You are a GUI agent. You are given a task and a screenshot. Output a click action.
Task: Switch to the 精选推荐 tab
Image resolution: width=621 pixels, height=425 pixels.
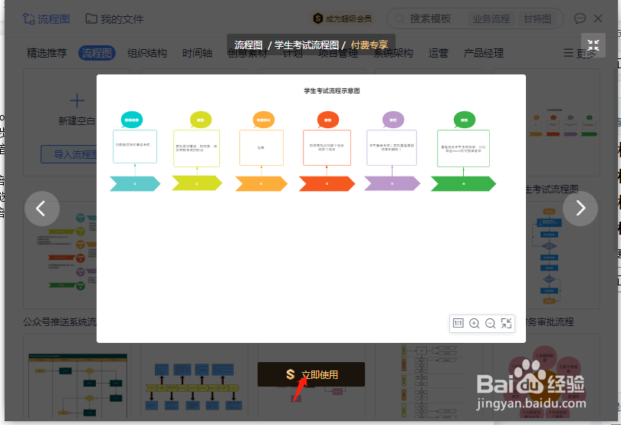click(x=47, y=53)
